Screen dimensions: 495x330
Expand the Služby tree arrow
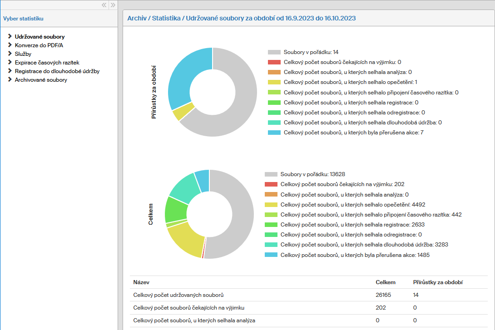click(10, 54)
